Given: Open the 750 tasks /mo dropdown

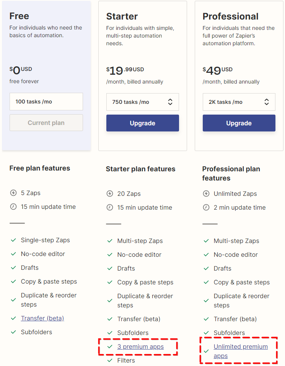Looking at the screenshot, I should [142, 102].
